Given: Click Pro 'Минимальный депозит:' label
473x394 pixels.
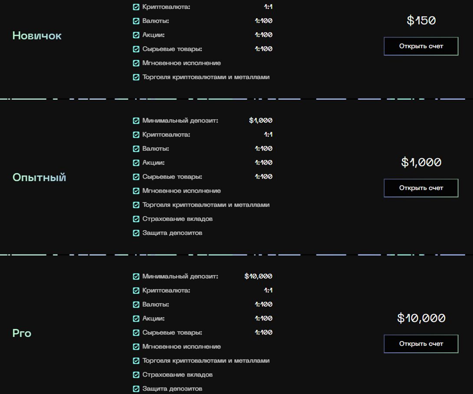Looking at the screenshot, I should [180, 276].
